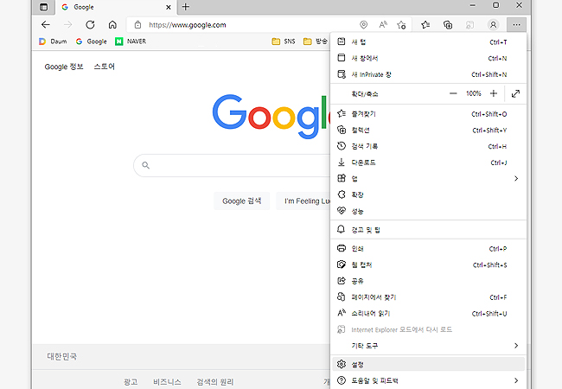
Task: Open 컬렉션 (Collections) from menu
Action: (x=428, y=130)
